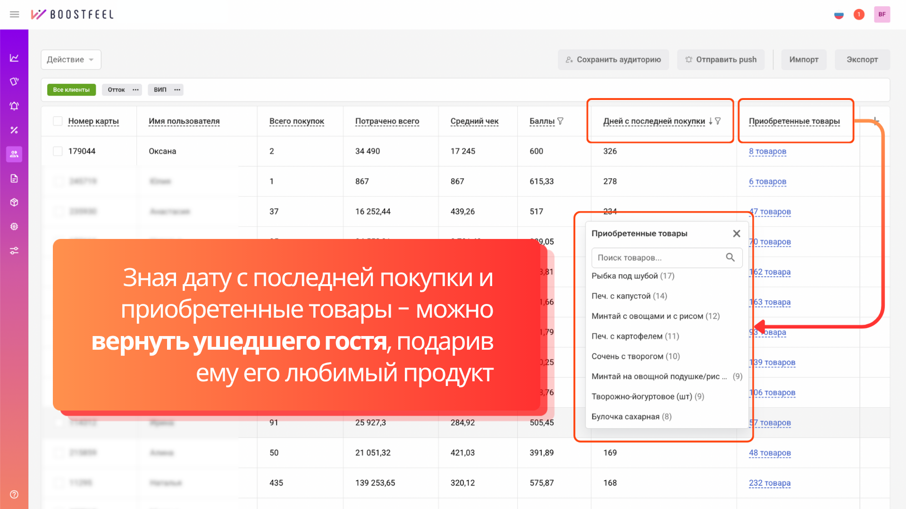
Task: Sort by Средний чек column header
Action: pos(474,121)
